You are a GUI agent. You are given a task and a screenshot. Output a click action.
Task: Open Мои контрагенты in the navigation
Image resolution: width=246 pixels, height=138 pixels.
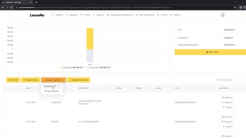pos(145,15)
